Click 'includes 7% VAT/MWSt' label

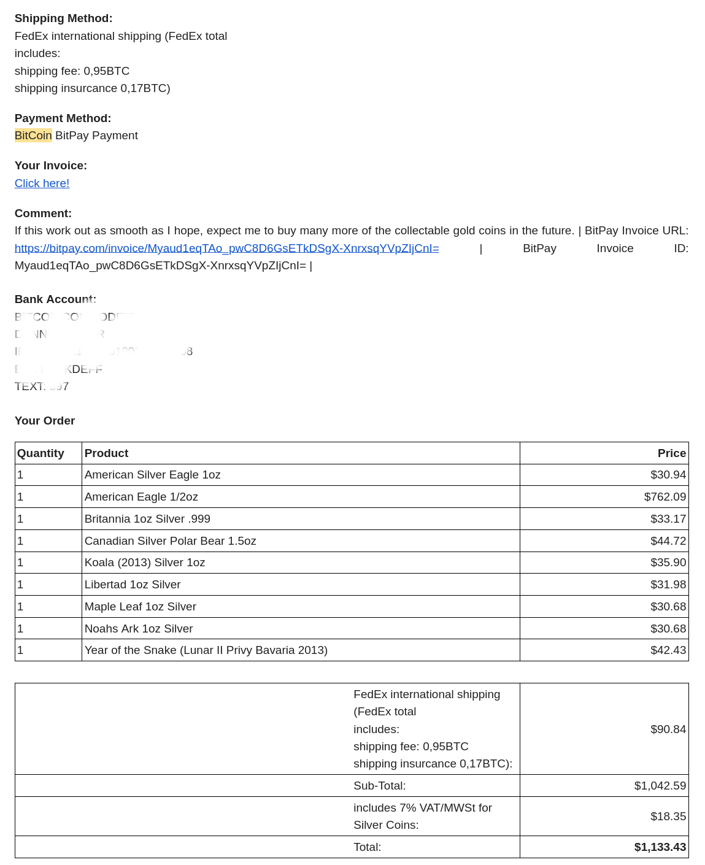coord(423,817)
